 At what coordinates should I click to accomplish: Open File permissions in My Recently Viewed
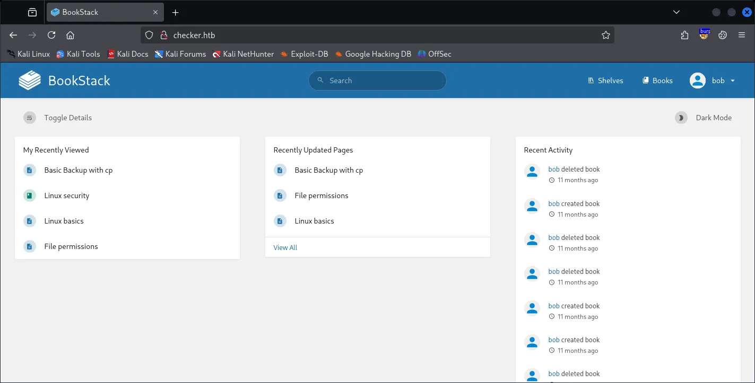tap(71, 246)
